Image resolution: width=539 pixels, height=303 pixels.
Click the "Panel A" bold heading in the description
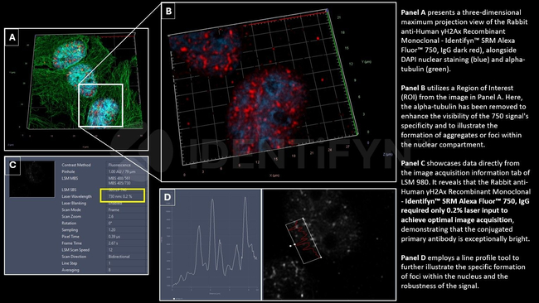(413, 12)
